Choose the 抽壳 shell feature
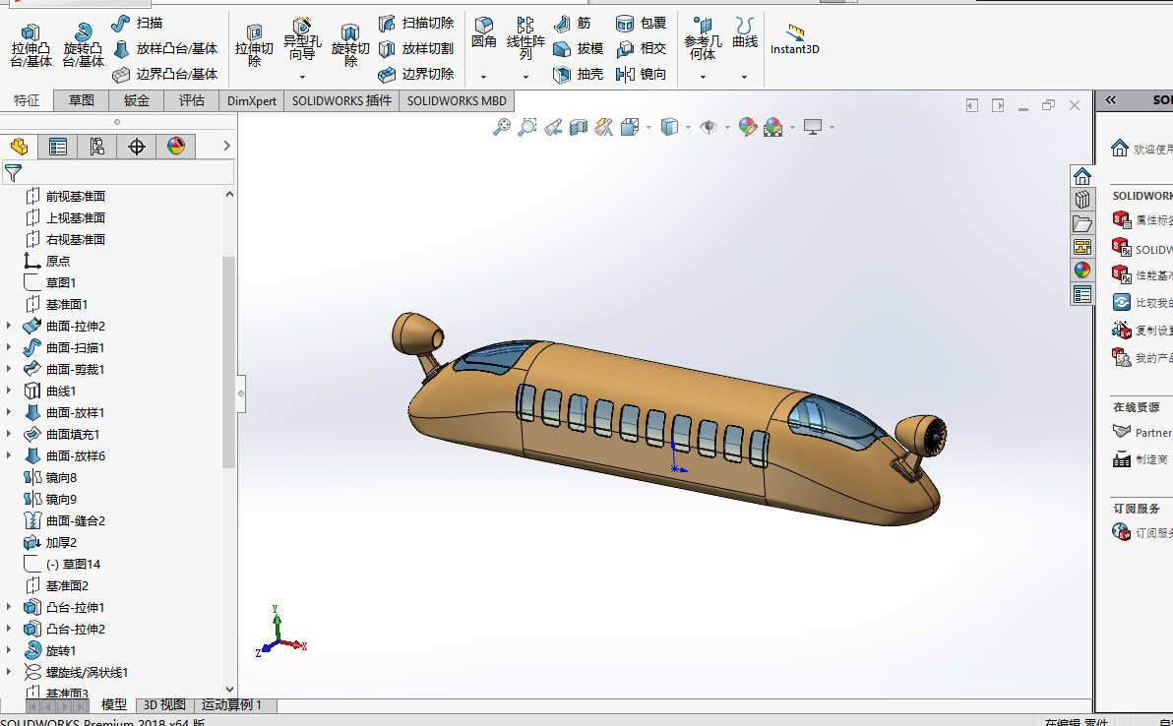1173x726 pixels. point(578,74)
